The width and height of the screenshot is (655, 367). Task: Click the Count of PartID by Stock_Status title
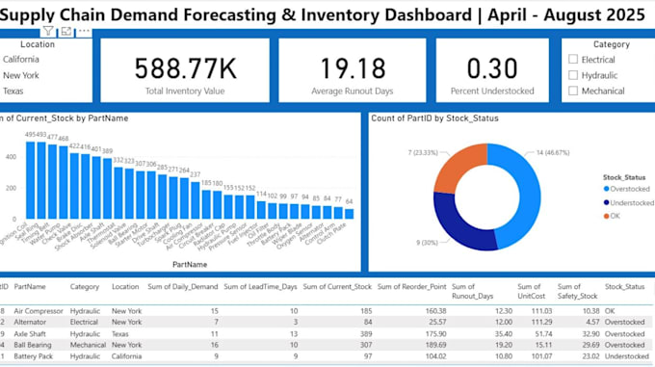click(x=434, y=118)
